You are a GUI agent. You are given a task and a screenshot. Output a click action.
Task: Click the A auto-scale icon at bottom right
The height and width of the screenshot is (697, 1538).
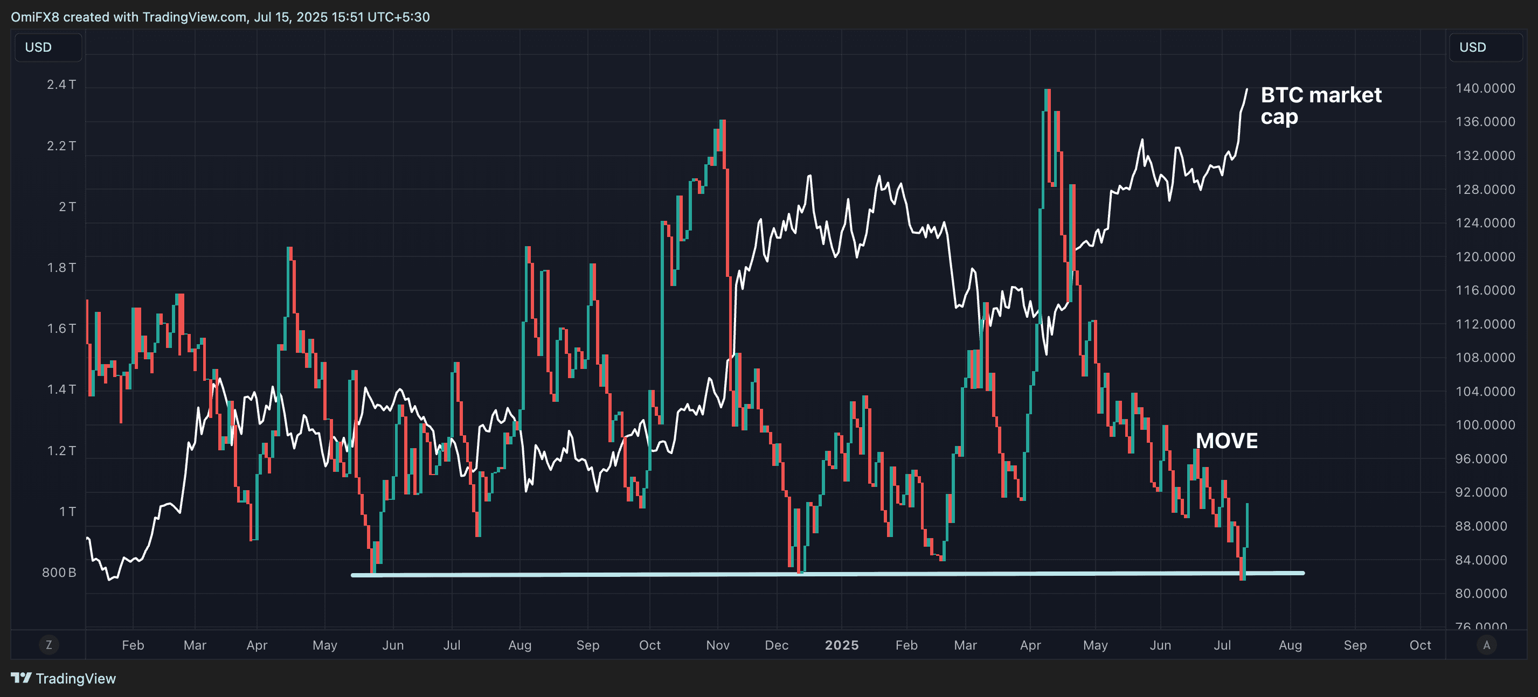point(1487,645)
